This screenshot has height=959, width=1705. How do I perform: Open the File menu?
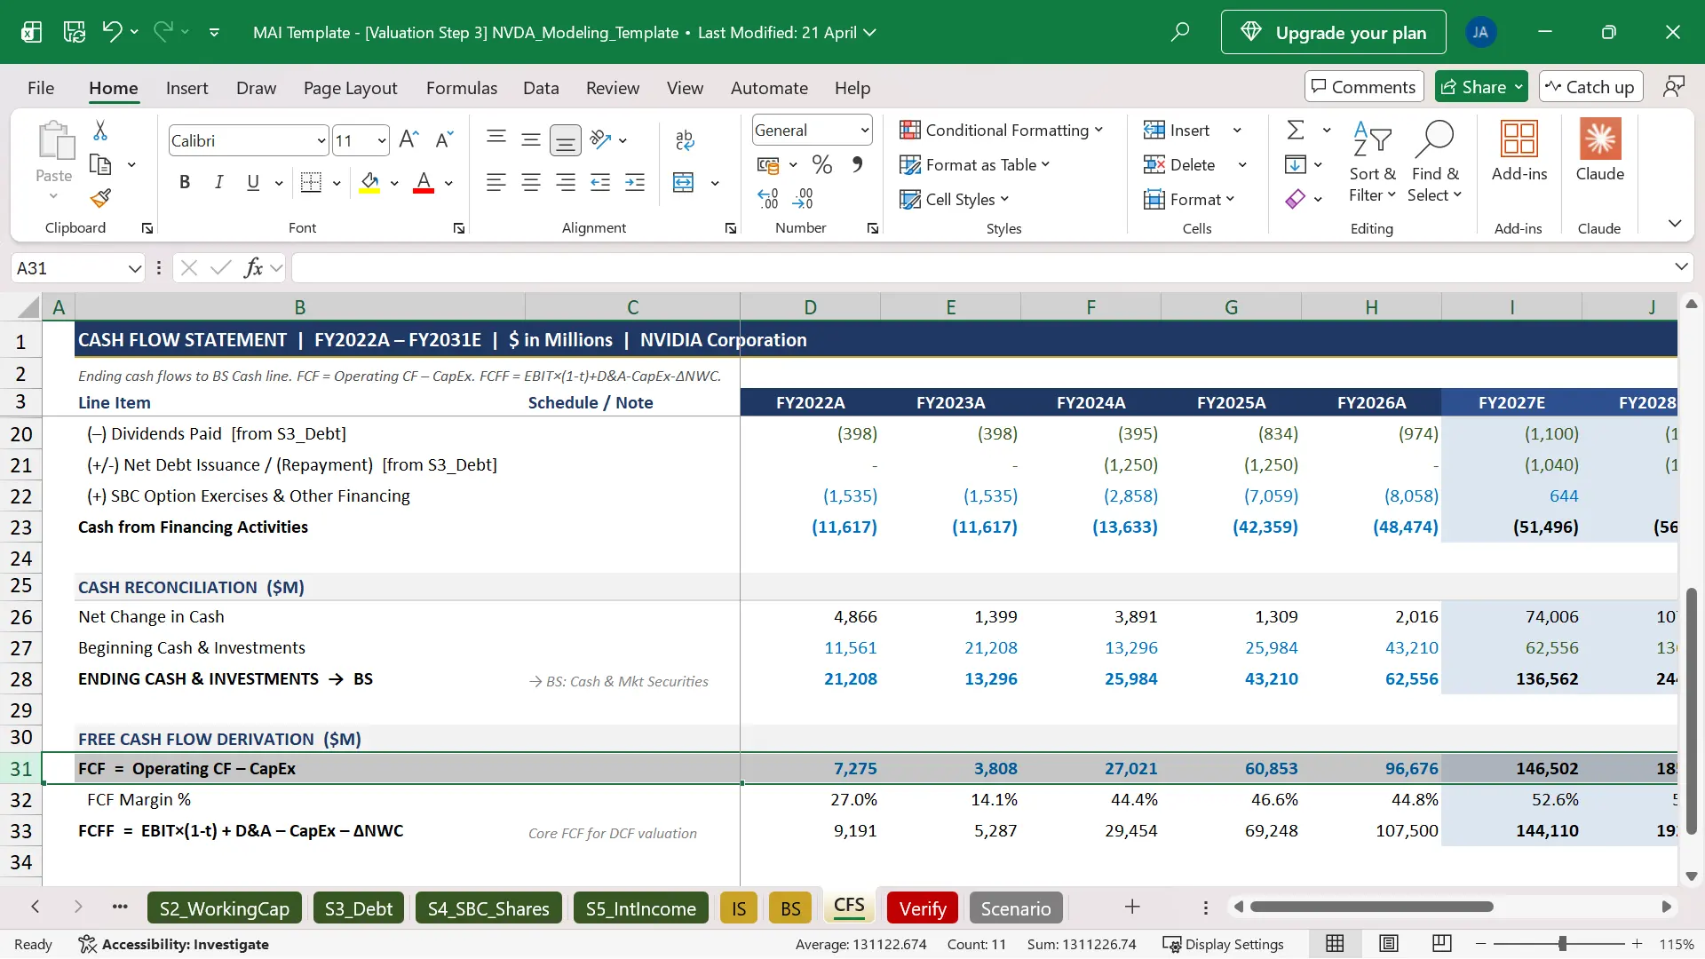point(41,88)
